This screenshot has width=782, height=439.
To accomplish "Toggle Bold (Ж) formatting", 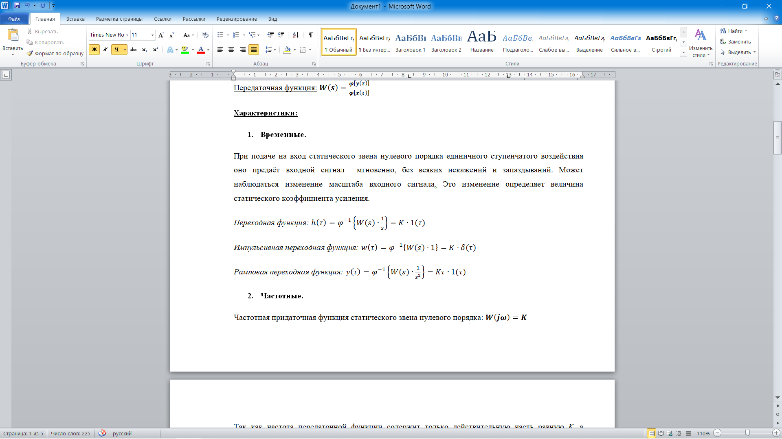I will point(94,50).
